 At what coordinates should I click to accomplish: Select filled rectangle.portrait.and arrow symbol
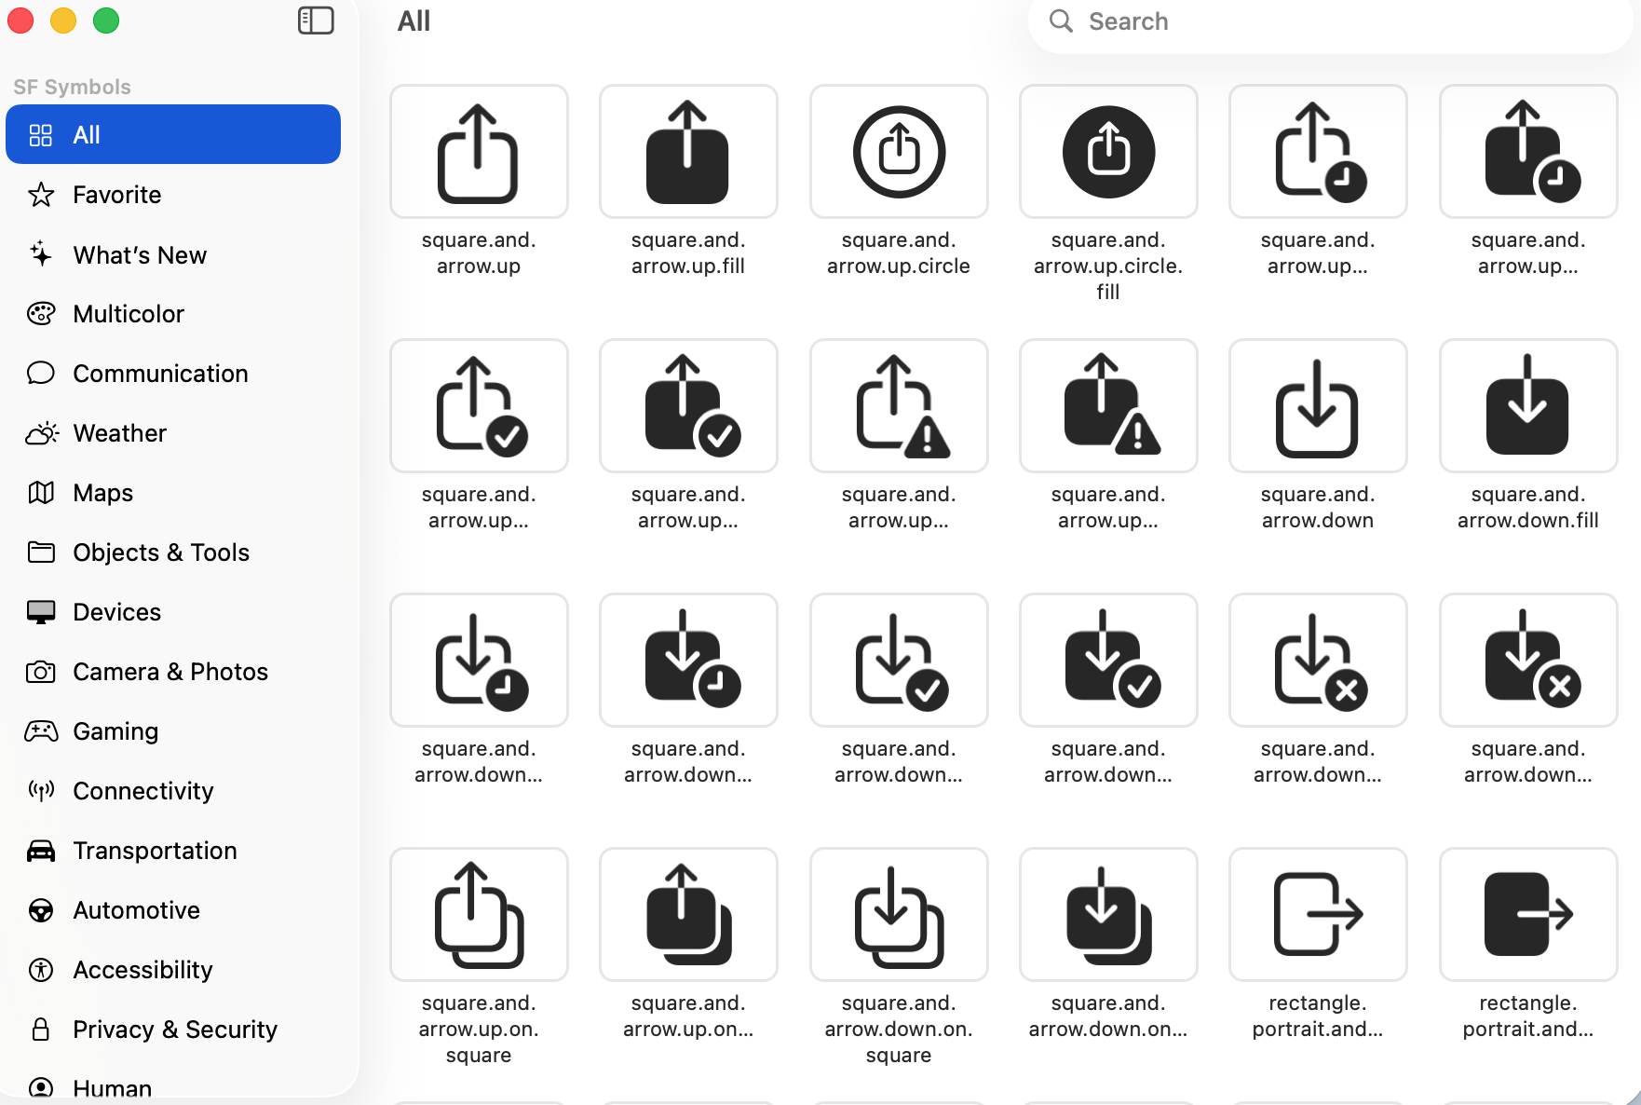(x=1528, y=915)
